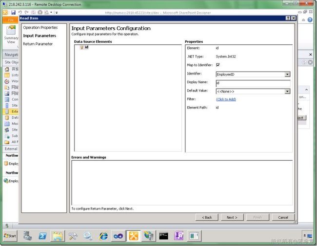Image resolution: width=317 pixels, height=246 pixels.
Task: Click the Save icon in quick access toolbar
Action: 13,13
